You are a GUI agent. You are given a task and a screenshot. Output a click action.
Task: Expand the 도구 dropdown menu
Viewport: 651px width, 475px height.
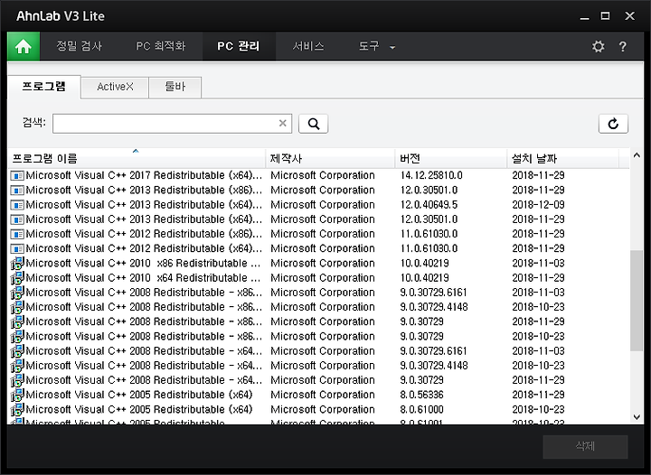376,46
